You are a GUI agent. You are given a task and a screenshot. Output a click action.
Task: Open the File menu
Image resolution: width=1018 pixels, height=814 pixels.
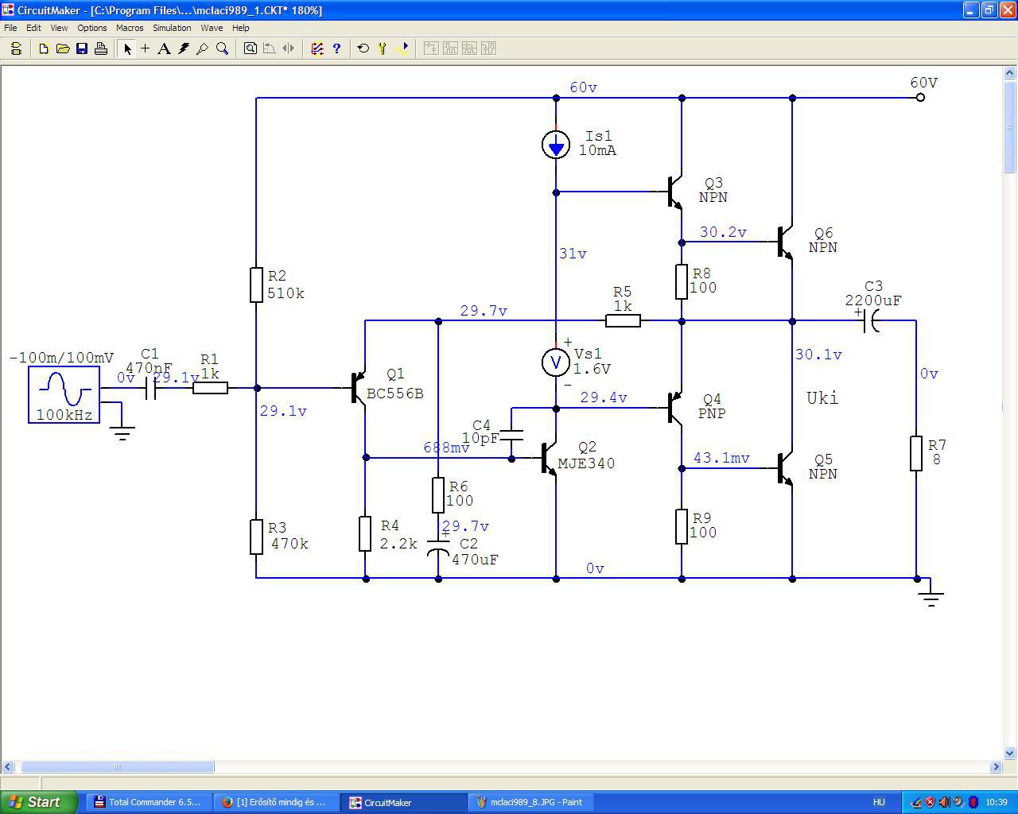(x=10, y=28)
